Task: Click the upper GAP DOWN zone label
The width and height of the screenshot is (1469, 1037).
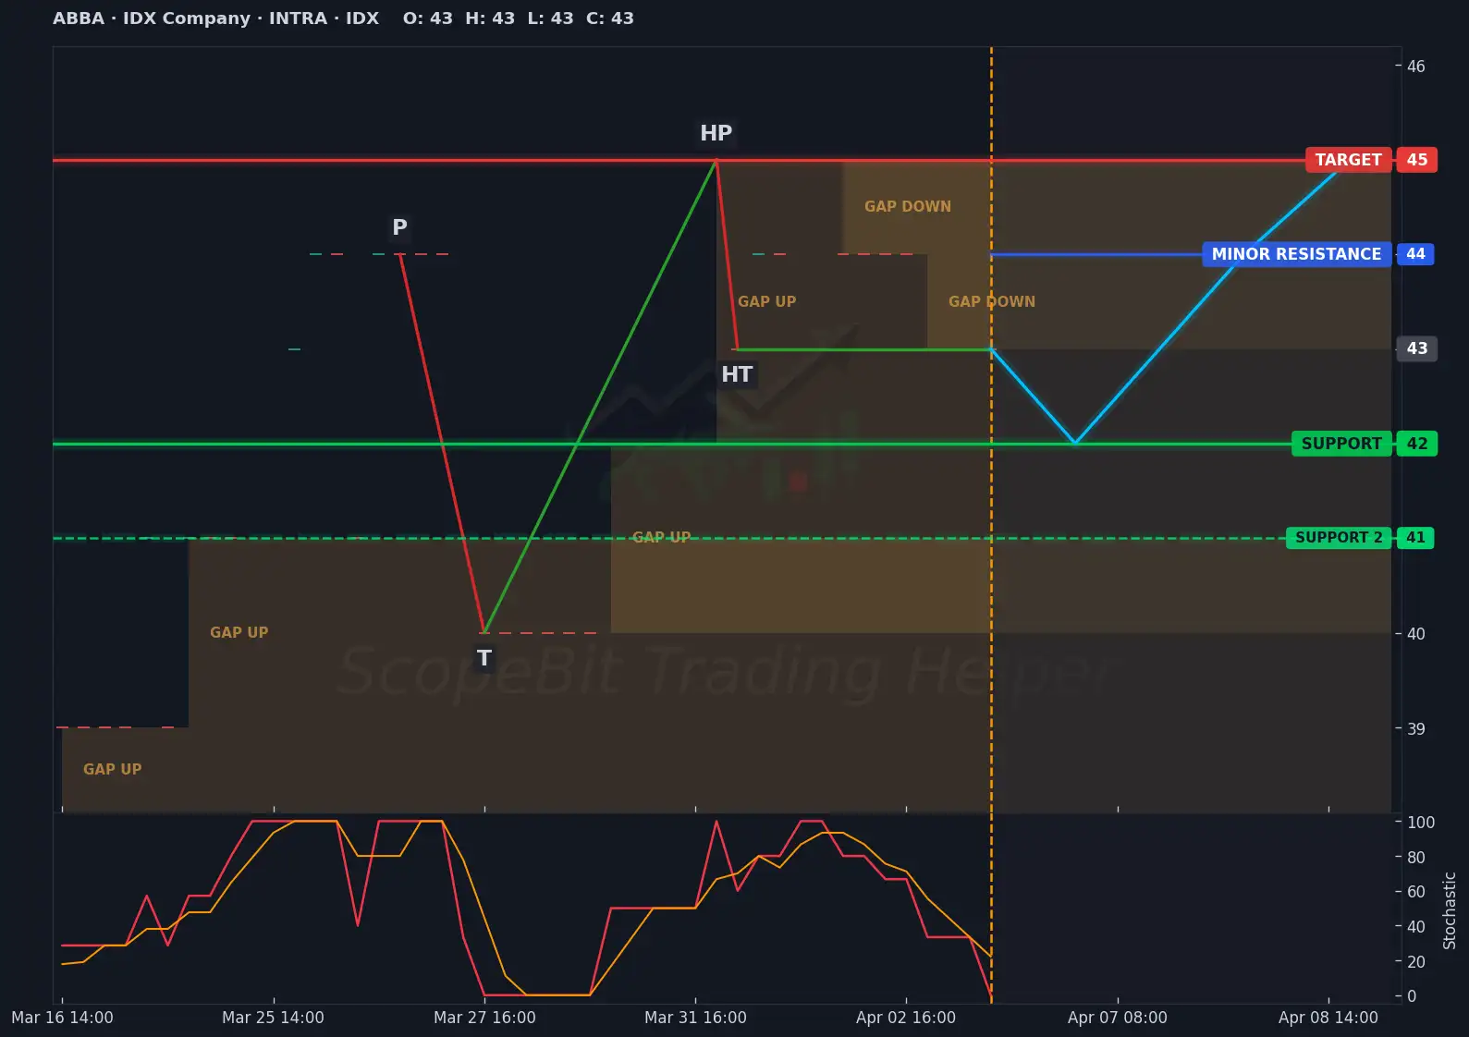Action: tap(907, 206)
